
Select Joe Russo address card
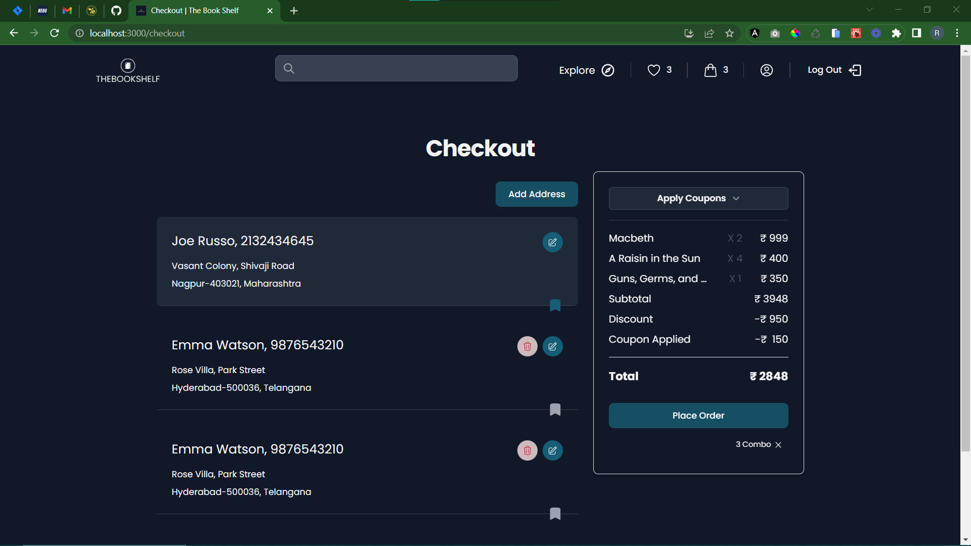367,261
